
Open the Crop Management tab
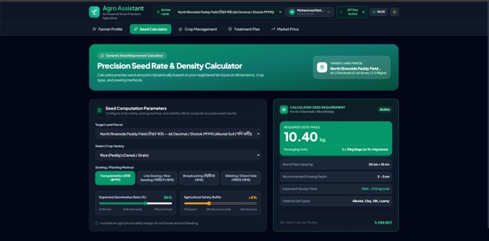(x=198, y=29)
